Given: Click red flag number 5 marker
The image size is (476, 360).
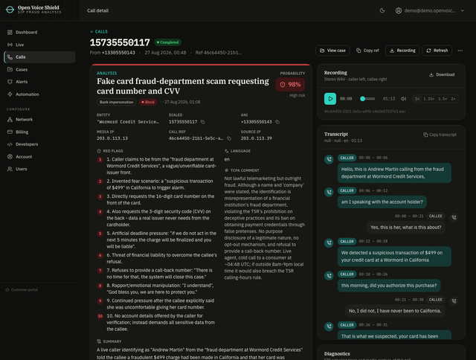Looking at the screenshot, I should click(x=100, y=234).
